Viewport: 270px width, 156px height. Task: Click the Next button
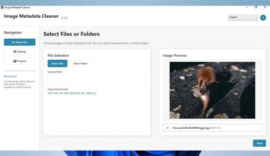click(x=259, y=143)
